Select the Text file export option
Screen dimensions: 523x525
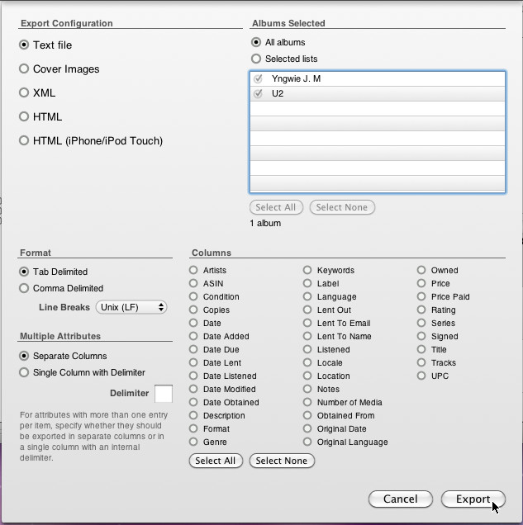[x=24, y=45]
